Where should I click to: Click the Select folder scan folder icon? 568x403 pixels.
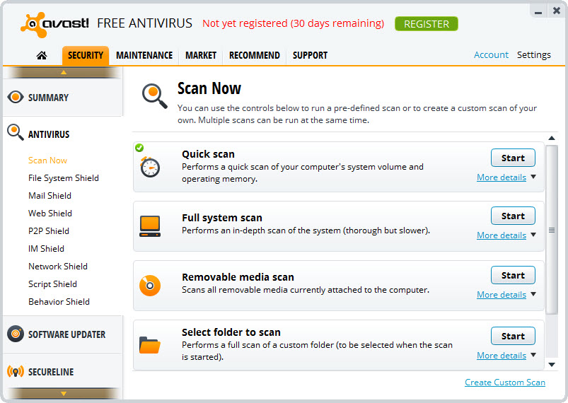pos(150,345)
